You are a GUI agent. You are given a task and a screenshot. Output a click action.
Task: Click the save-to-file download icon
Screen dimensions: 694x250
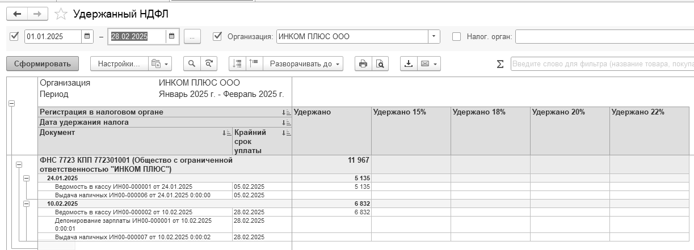[x=409, y=63]
